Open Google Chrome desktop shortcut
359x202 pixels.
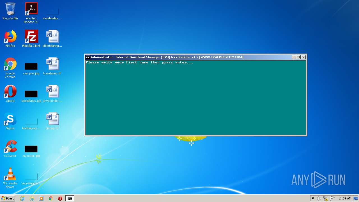(10, 68)
